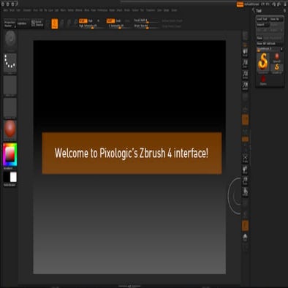Select the black secondary color swatch

point(7,177)
